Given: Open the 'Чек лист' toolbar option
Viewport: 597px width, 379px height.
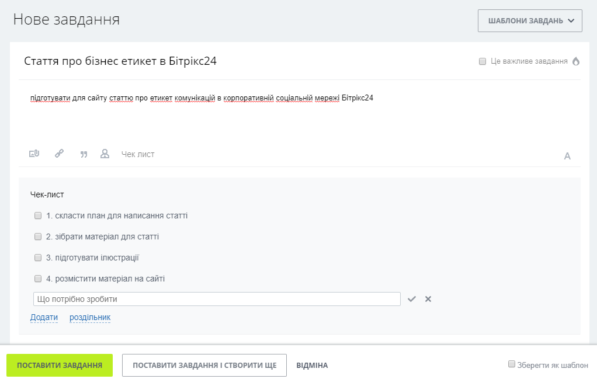Looking at the screenshot, I should (x=138, y=154).
